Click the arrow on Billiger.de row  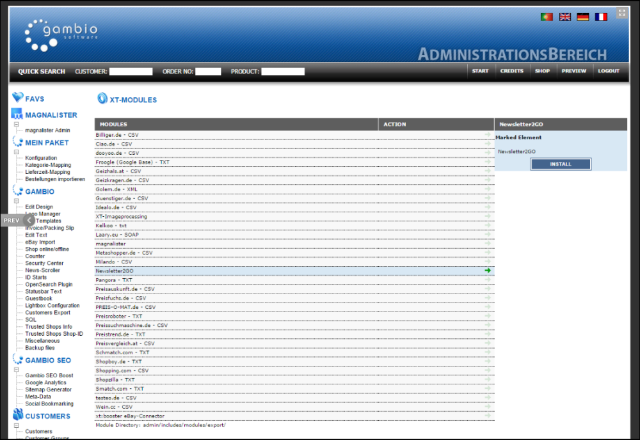point(488,134)
